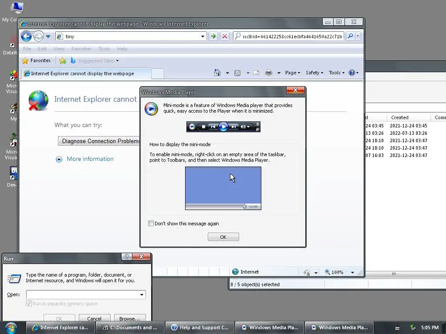Select the '2022-07-13 03:26' Created cell

point(409,133)
